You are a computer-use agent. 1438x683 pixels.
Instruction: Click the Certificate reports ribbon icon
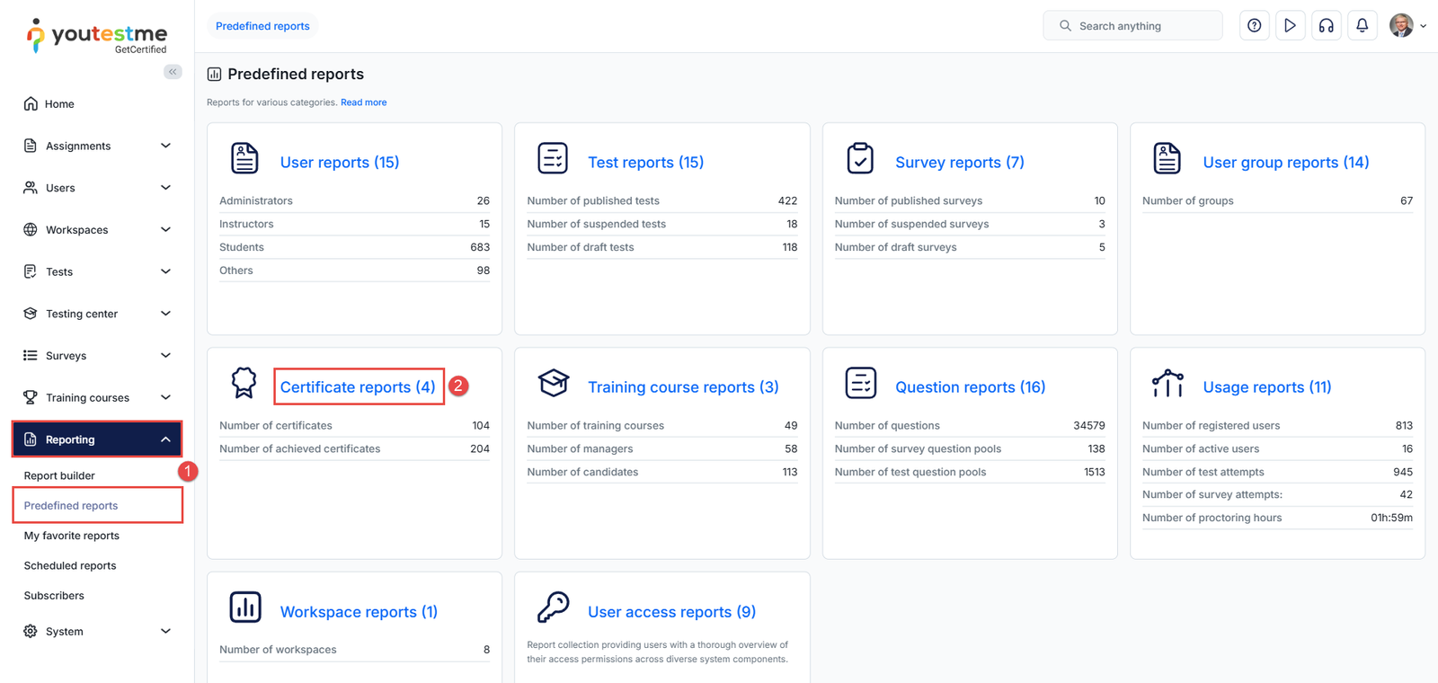coord(244,383)
